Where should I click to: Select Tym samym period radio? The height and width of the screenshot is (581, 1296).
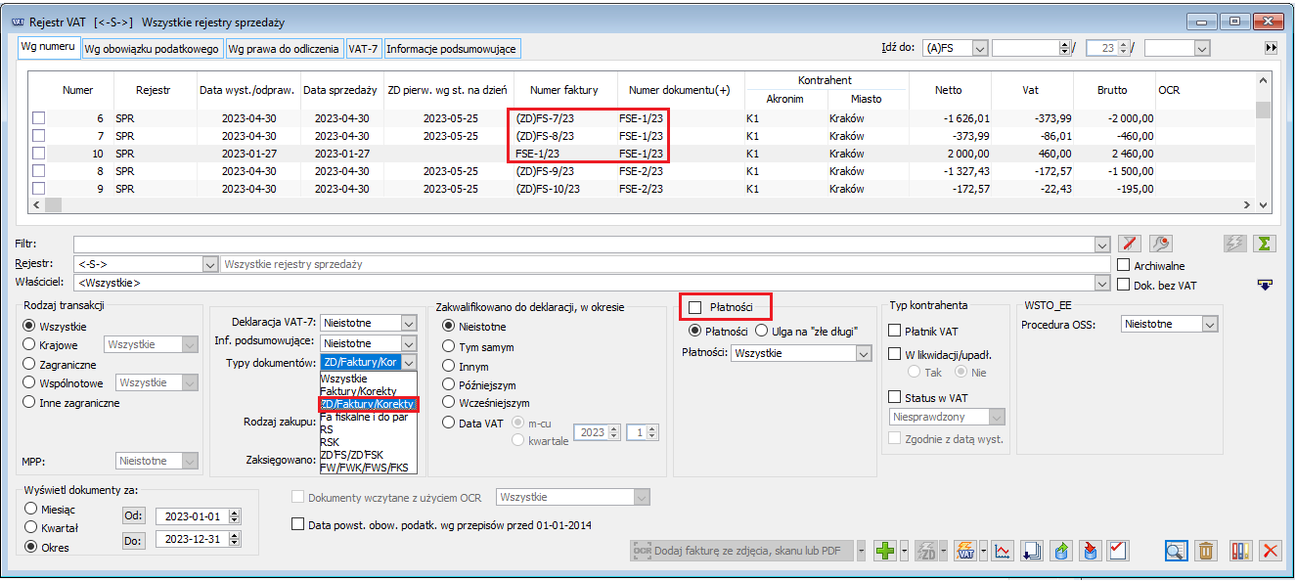tap(450, 346)
